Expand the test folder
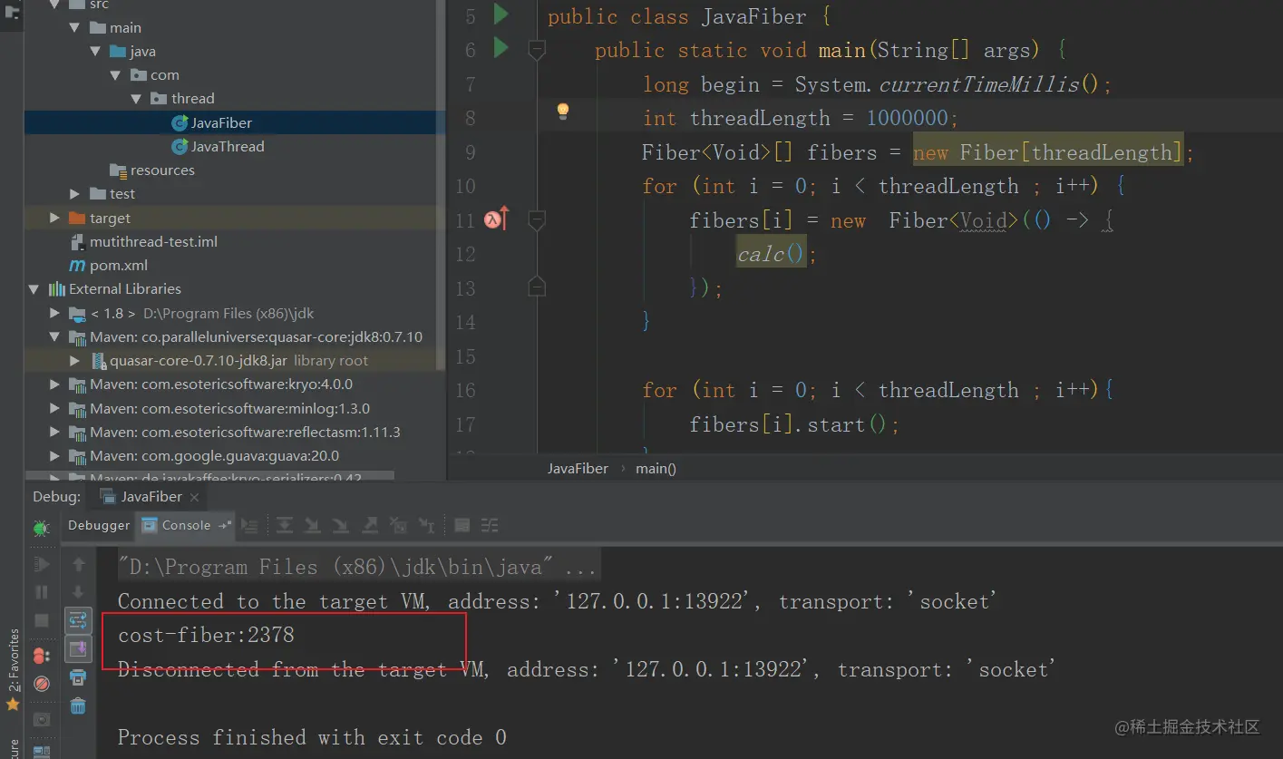 click(75, 194)
